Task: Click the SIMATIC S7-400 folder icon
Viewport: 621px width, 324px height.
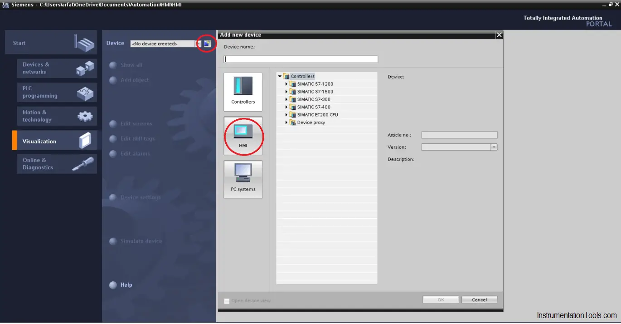Action: click(x=293, y=107)
